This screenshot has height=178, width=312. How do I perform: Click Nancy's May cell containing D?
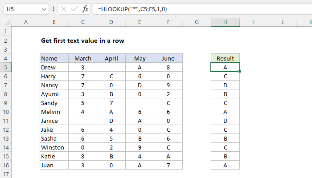click(140, 85)
